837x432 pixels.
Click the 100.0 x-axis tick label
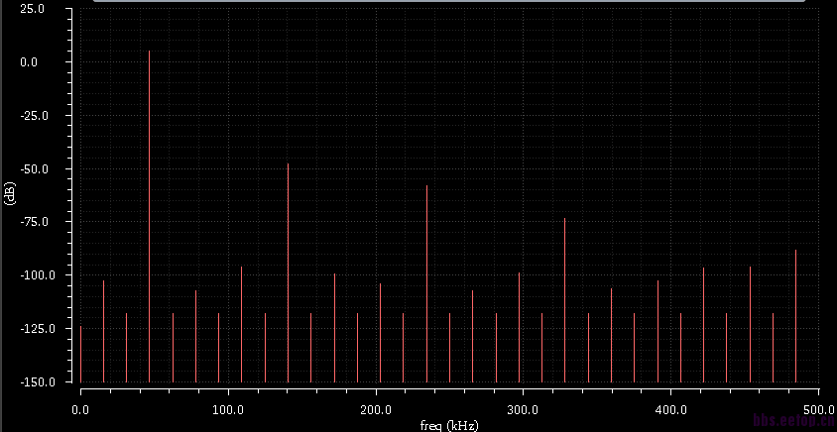click(228, 410)
